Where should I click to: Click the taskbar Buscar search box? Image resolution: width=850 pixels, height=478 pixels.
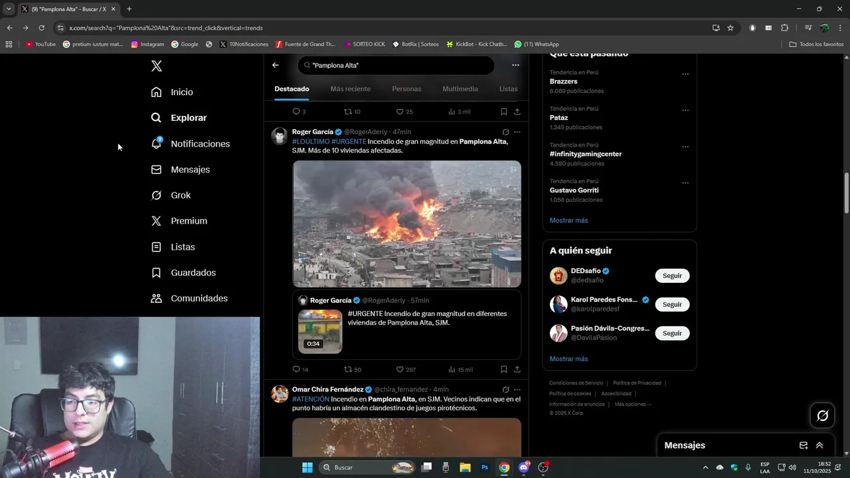(368, 467)
